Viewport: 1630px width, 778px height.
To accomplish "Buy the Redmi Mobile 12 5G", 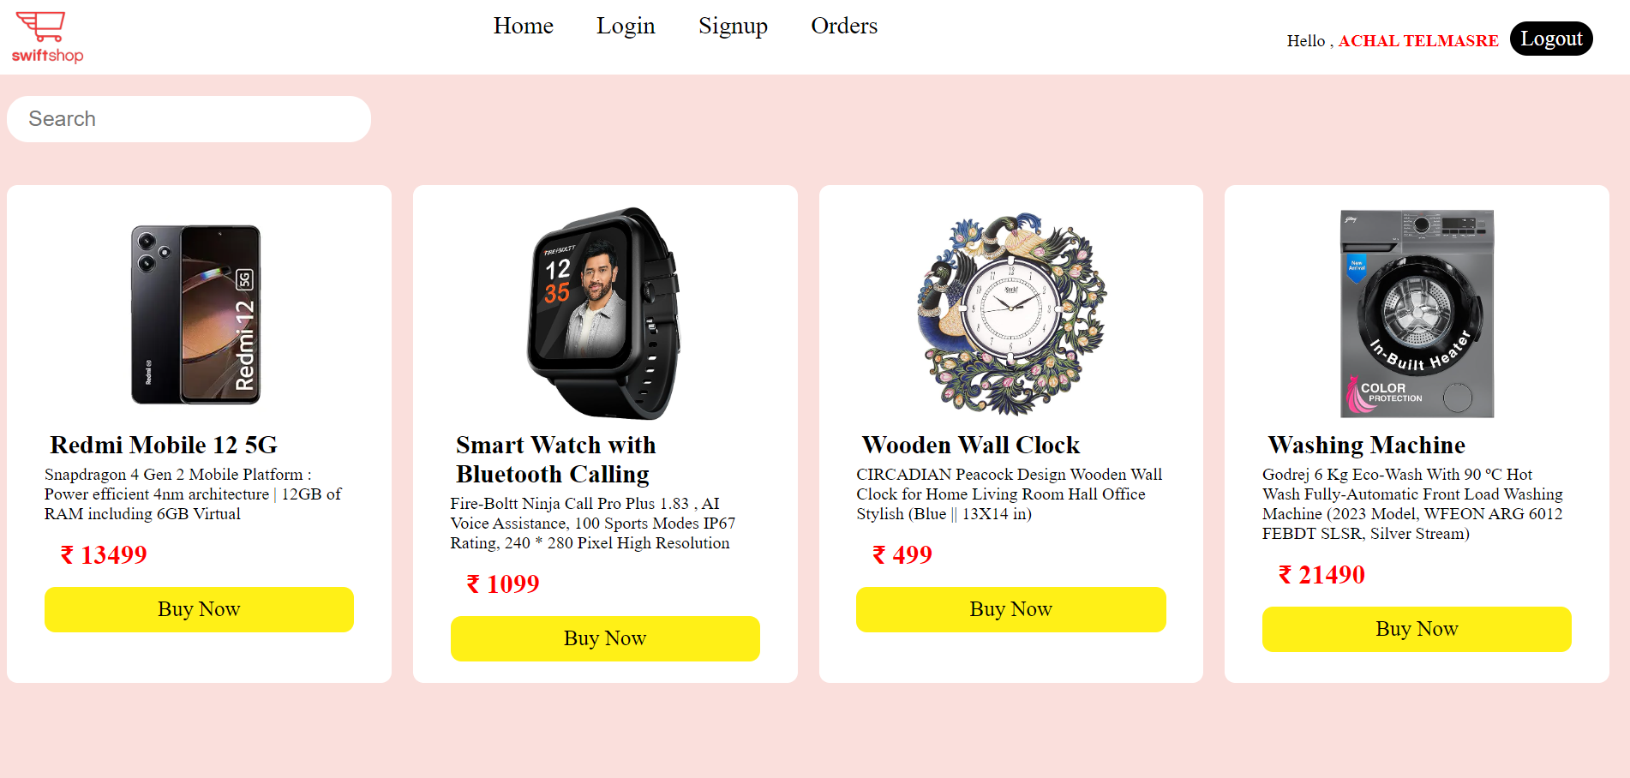I will (x=199, y=609).
